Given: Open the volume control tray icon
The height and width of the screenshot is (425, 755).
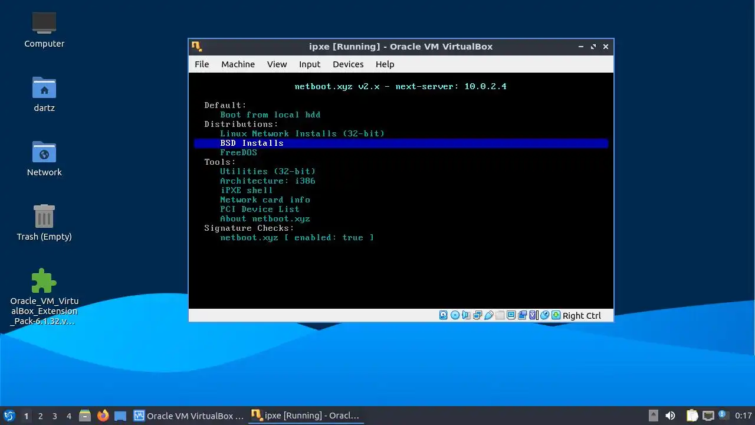Looking at the screenshot, I should click(x=670, y=416).
